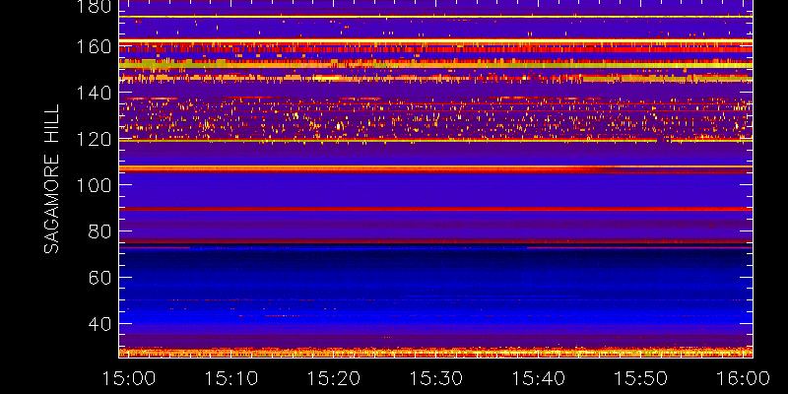This screenshot has width=788, height=394.
Task: Click the 80 frequency axis label
Action: point(99,231)
